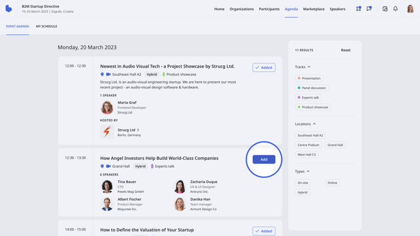Viewport: 420px width, 236px height.
Task: Click video camera icon beside Southeast Hall A2
Action: pos(108,74)
